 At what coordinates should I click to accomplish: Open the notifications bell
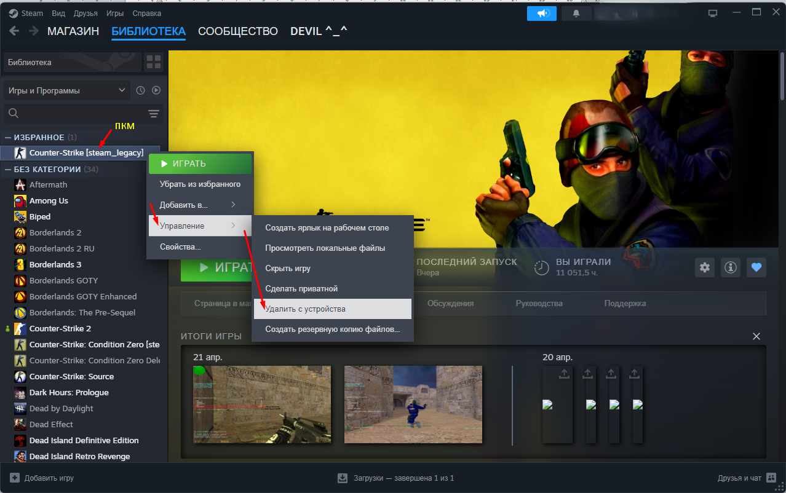pyautogui.click(x=576, y=13)
